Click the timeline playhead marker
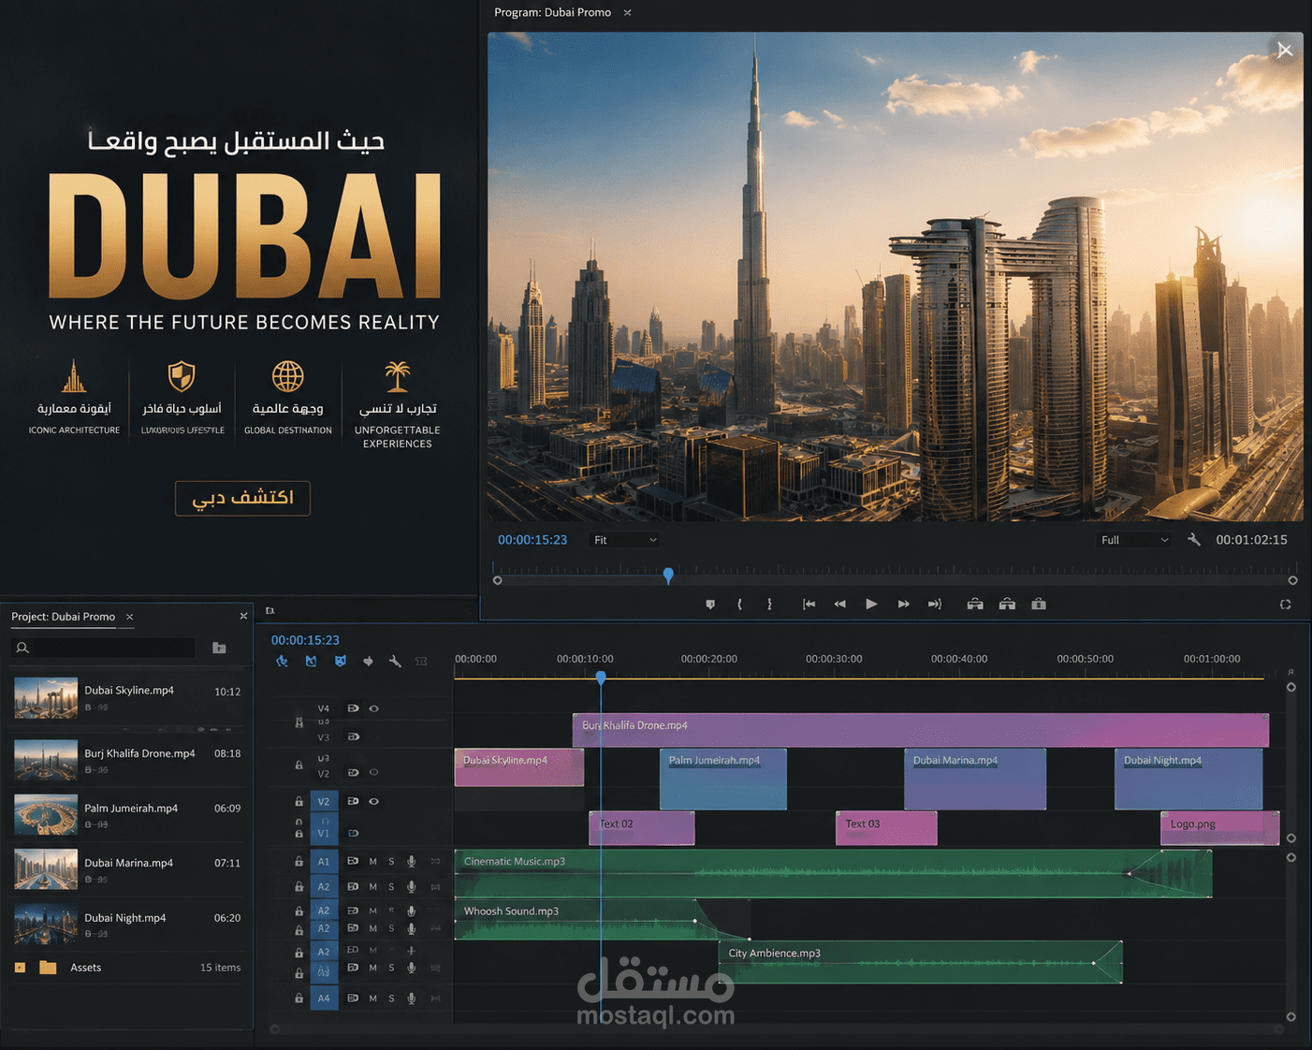Image resolution: width=1312 pixels, height=1050 pixels. (x=601, y=677)
